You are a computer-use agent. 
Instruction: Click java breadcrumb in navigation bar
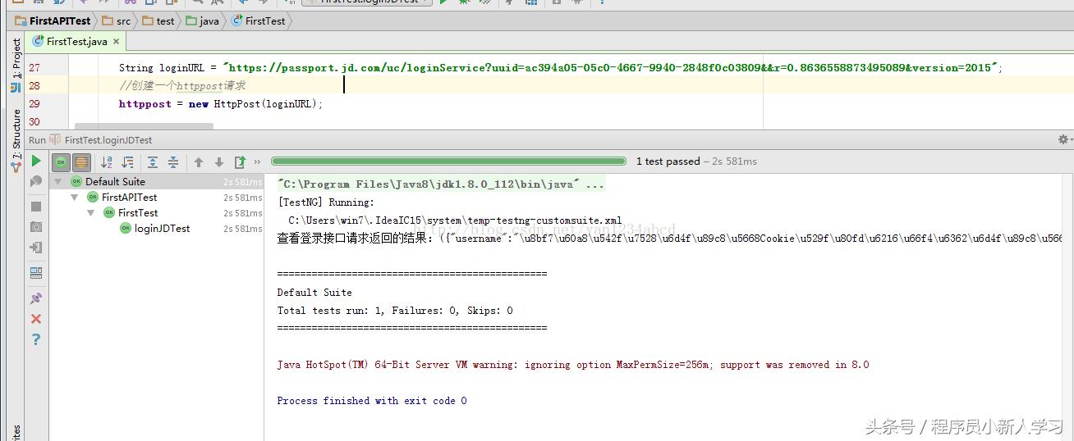coord(203,20)
